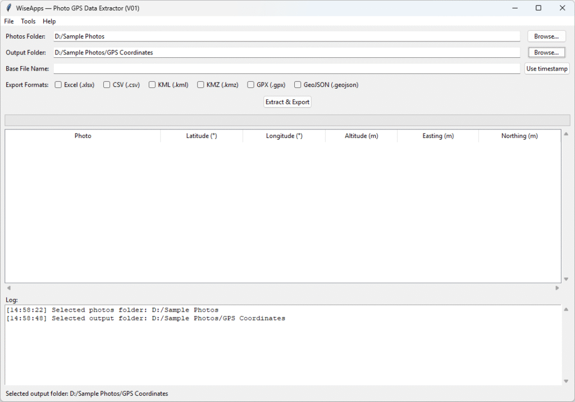Click the log panel scroll-up arrow
The image size is (575, 402).
pos(565,309)
